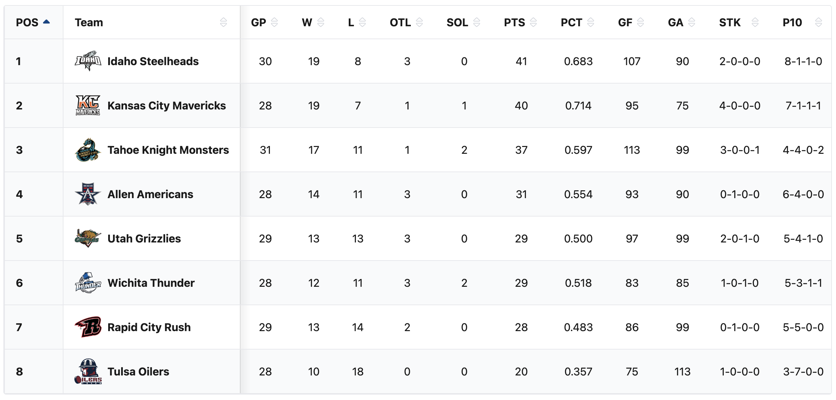This screenshot has width=836, height=400.
Task: Open the Idaho Steelheads team name link
Action: click(153, 61)
